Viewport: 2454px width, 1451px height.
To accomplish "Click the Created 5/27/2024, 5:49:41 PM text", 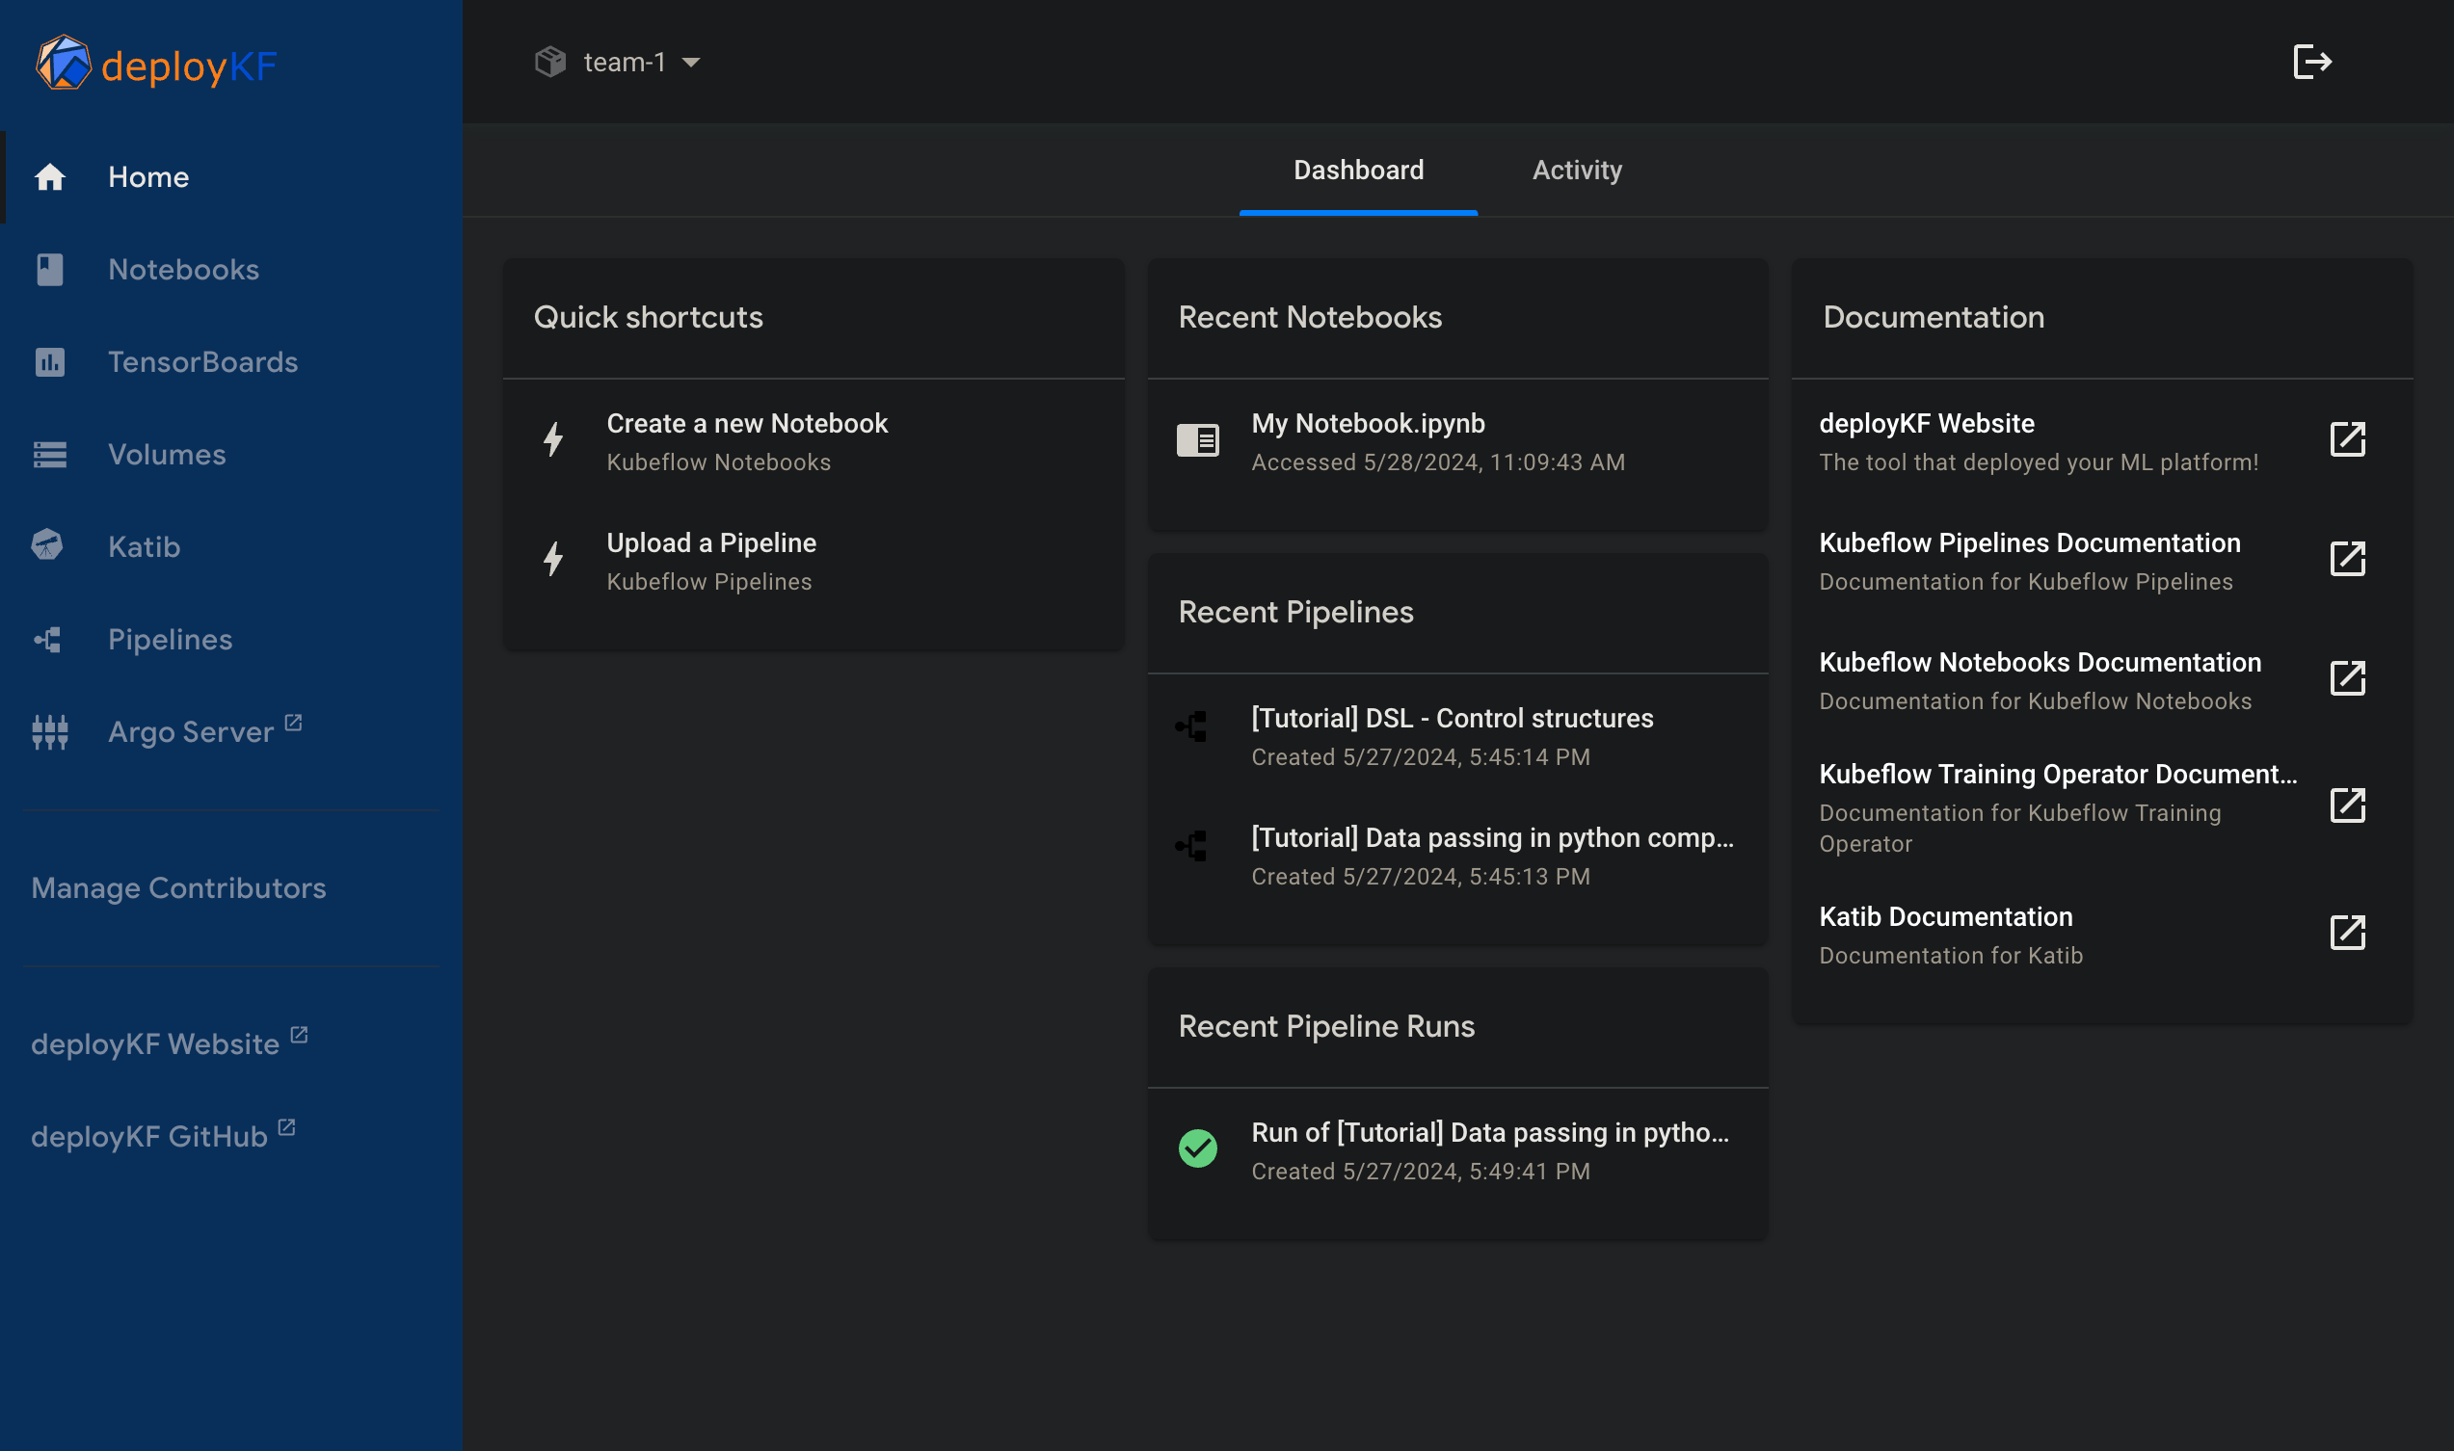I will [x=1420, y=1171].
